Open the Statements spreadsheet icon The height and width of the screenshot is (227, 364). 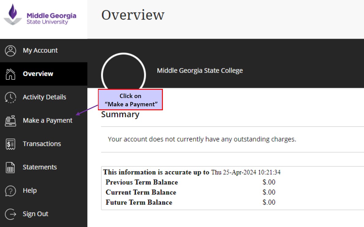pyautogui.click(x=10, y=168)
